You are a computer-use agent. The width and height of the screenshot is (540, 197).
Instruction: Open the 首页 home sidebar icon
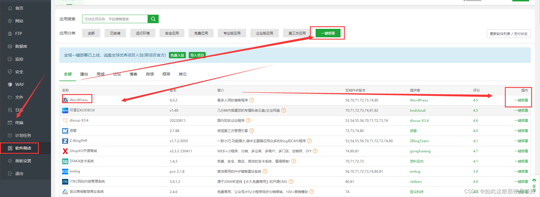pyautogui.click(x=10, y=8)
